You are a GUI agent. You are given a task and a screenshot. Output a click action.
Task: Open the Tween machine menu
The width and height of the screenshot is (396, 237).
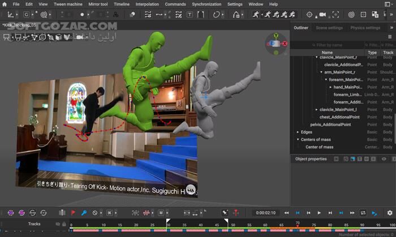tap(67, 4)
